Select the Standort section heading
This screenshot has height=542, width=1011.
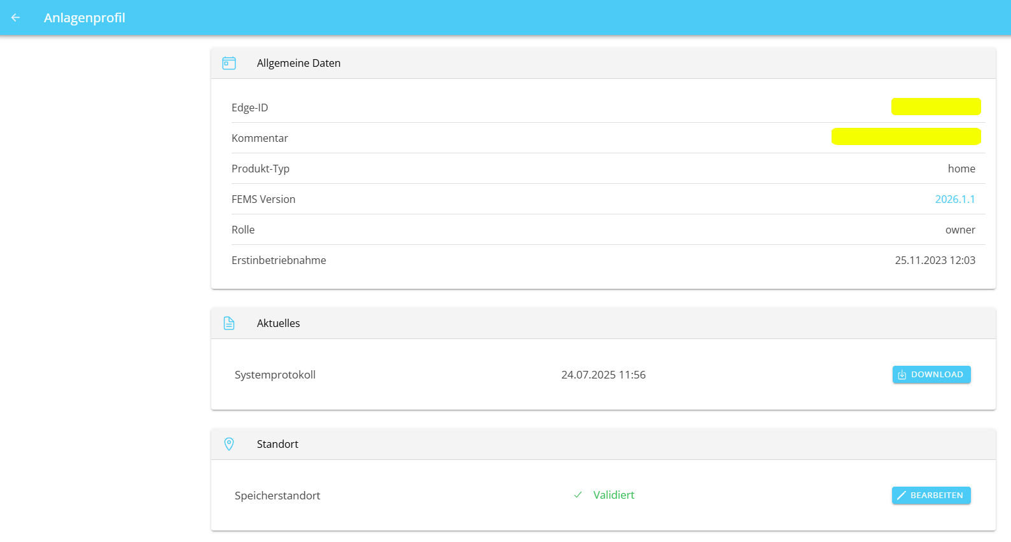coord(277,444)
